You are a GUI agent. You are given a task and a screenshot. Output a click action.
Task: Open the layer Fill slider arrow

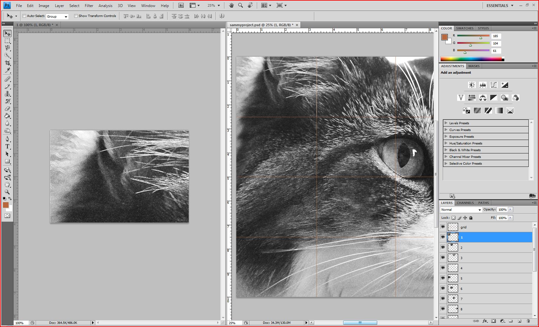510,218
